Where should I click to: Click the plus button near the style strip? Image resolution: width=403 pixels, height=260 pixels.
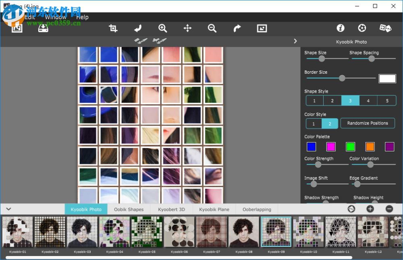click(370, 209)
